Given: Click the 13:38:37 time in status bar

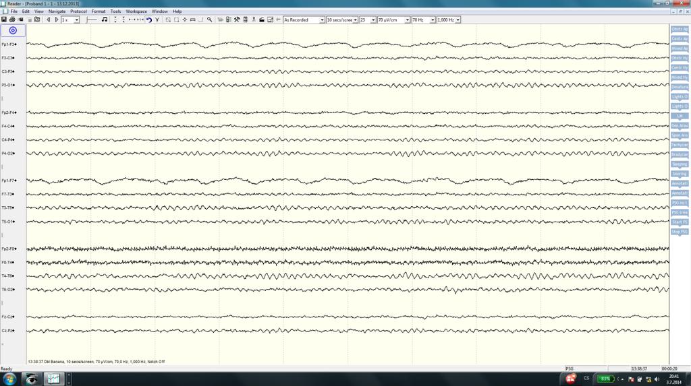Looking at the screenshot, I should pos(639,369).
